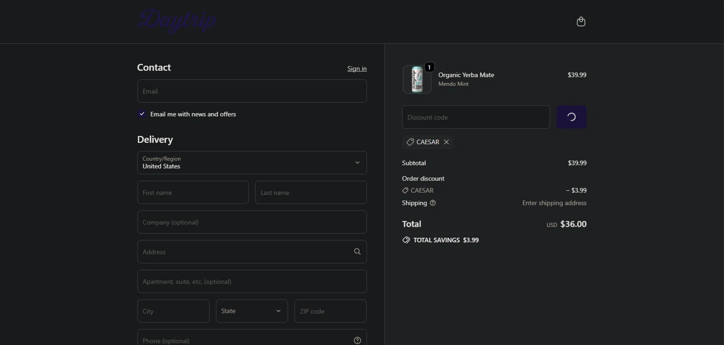This screenshot has width=724, height=345.
Task: Focus the Address field
Action: 252,252
